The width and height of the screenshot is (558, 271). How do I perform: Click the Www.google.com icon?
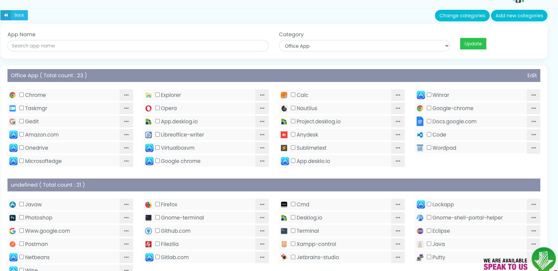[13, 231]
